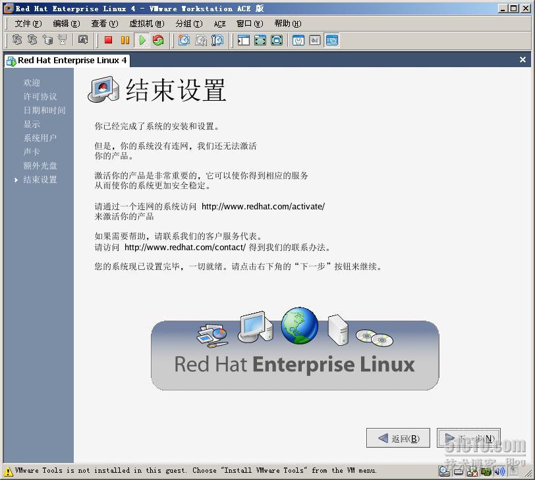The width and height of the screenshot is (535, 480).
Task: Click the fourth toolbar deploy icon
Action: (x=63, y=40)
